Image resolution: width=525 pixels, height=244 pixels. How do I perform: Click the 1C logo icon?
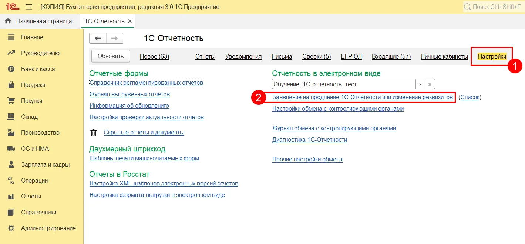[x=13, y=7]
